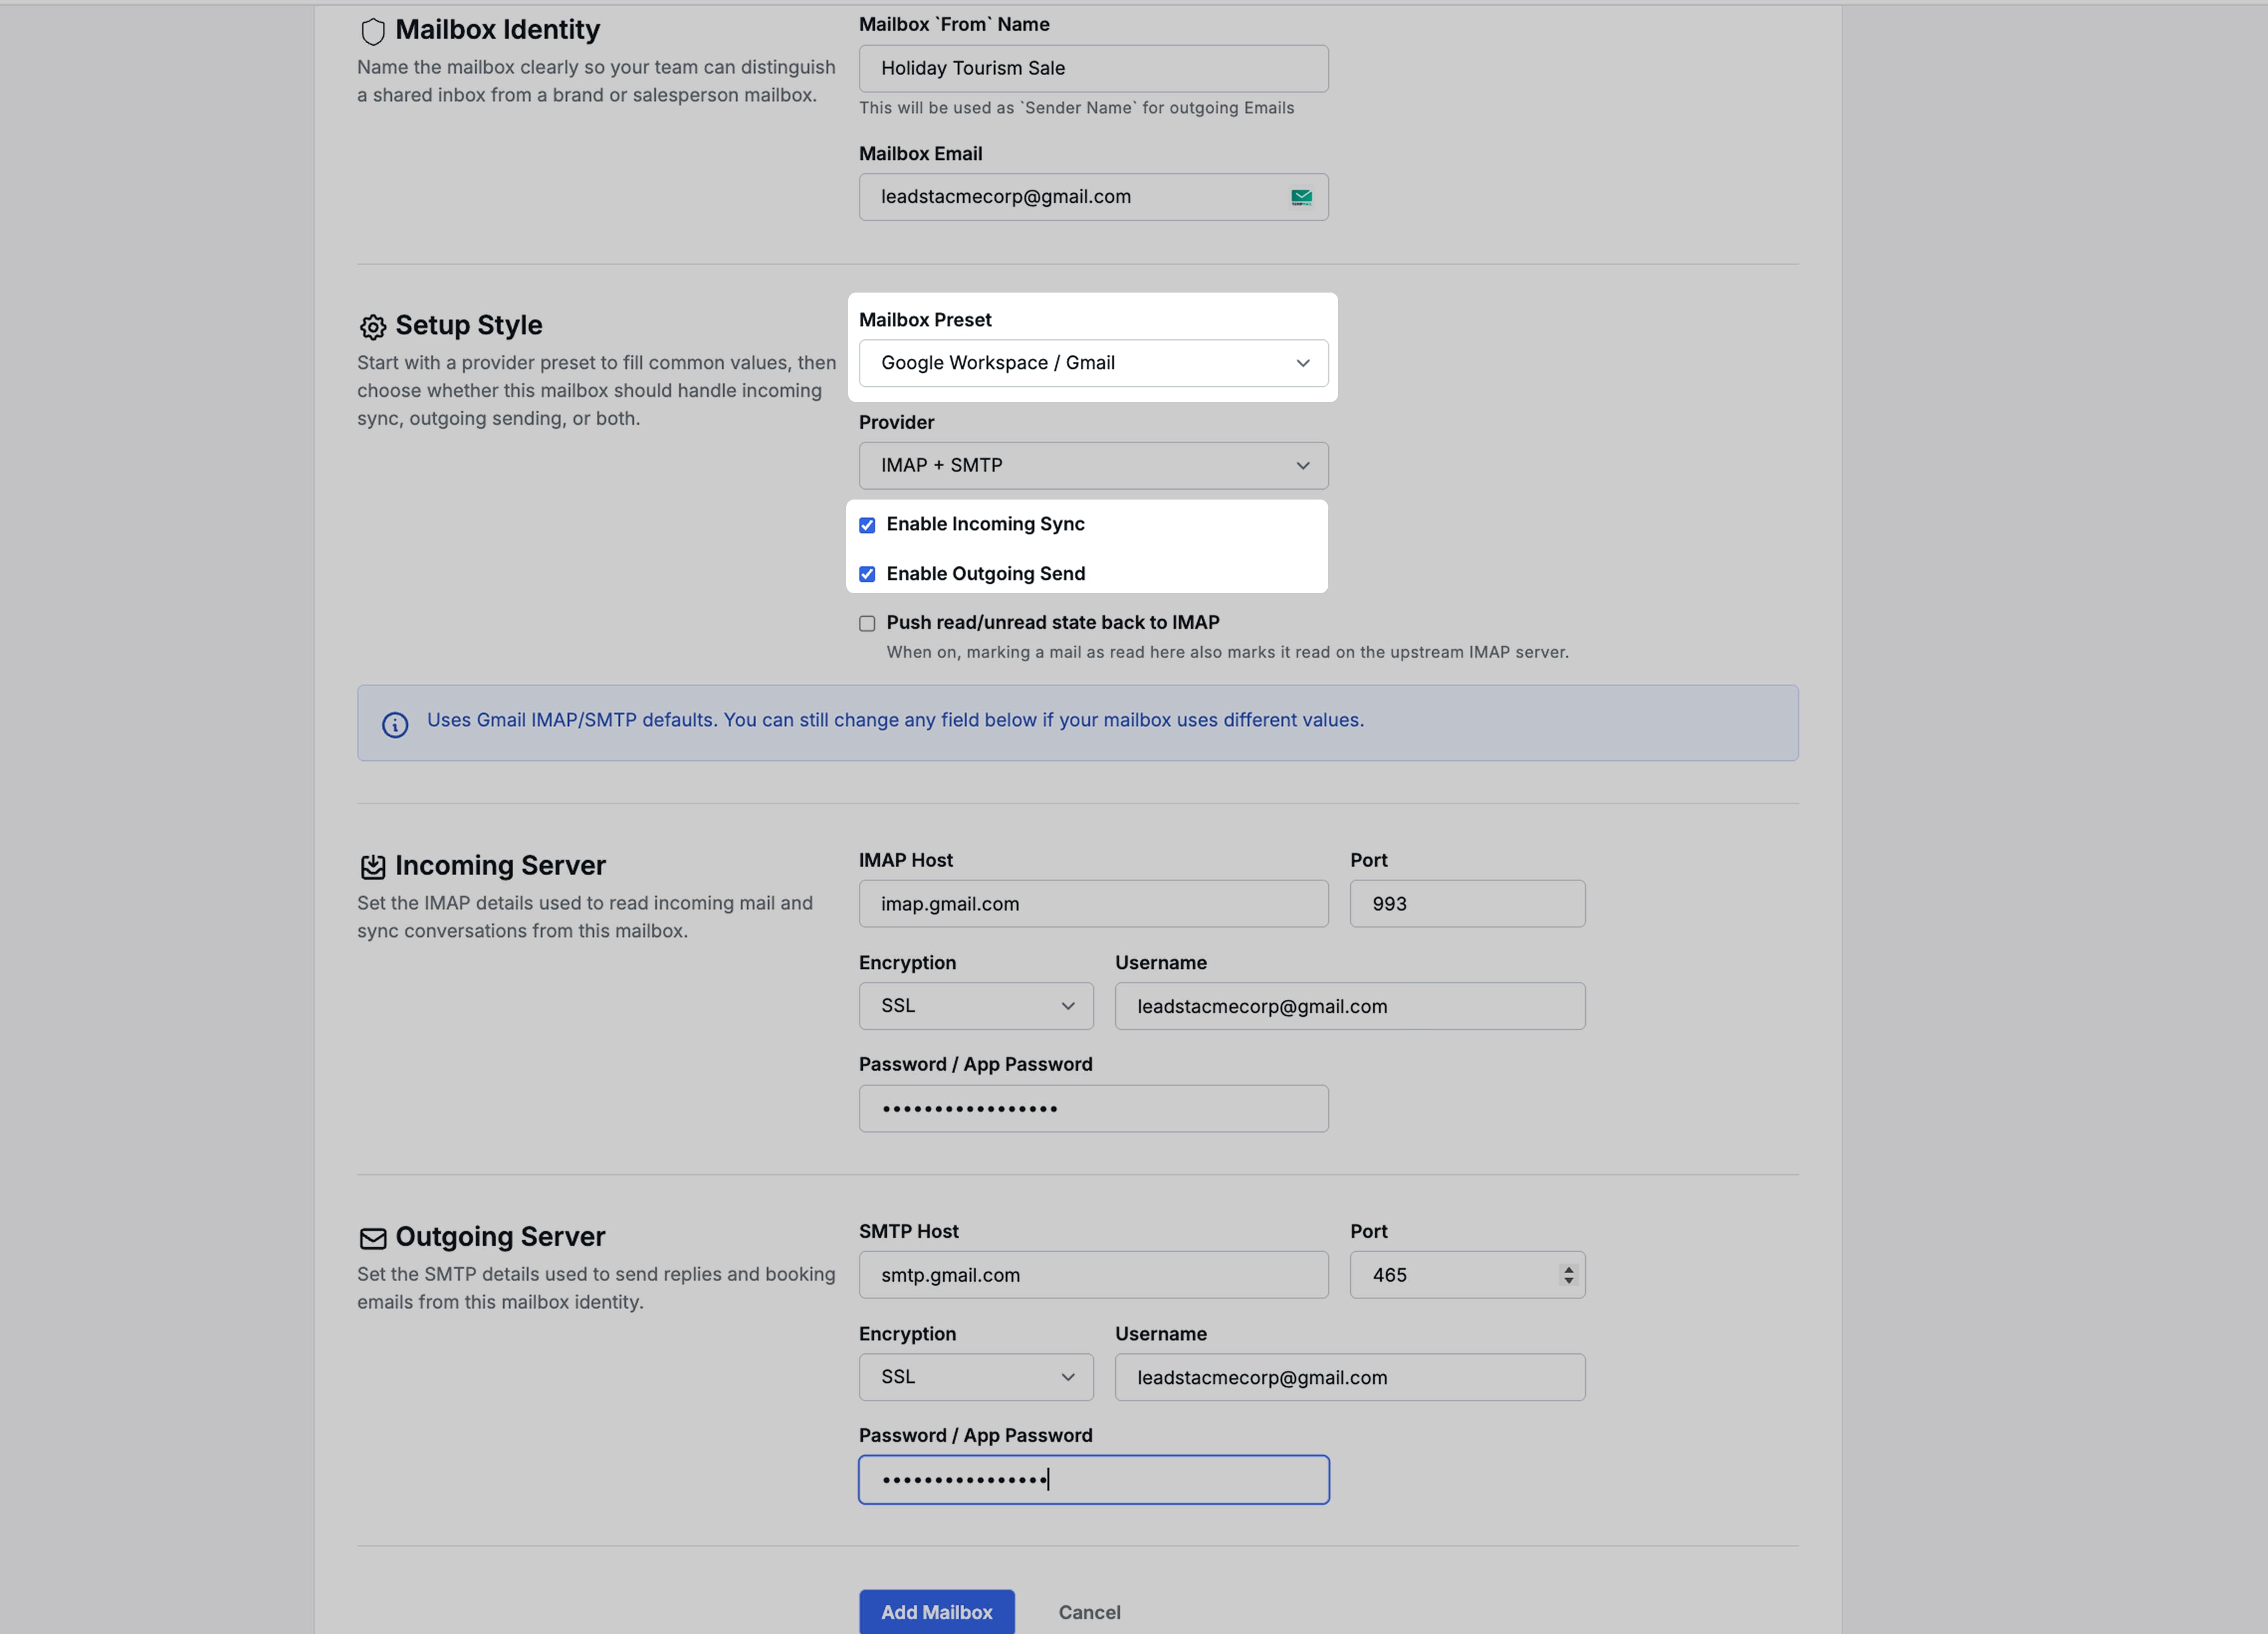The image size is (2268, 1634).
Task: Open Incoming Server Encryption dropdown
Action: 976,1006
